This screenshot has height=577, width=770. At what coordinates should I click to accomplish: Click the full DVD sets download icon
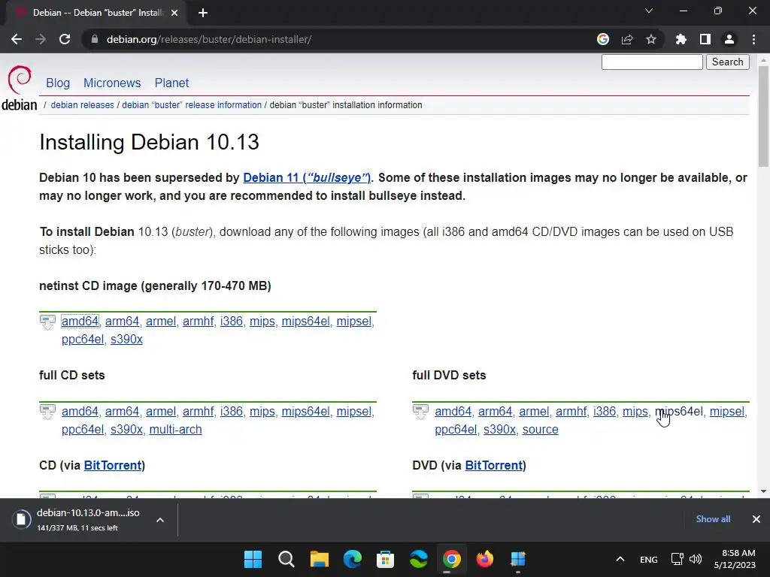point(421,412)
